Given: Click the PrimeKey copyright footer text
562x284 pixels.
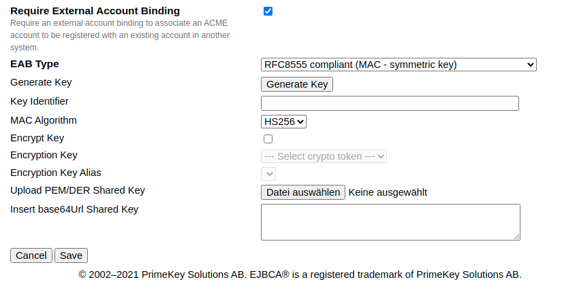Looking at the screenshot, I should point(300,274).
